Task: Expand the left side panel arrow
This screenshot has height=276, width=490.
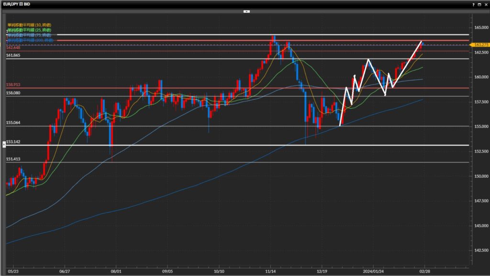Action: (x=4, y=144)
